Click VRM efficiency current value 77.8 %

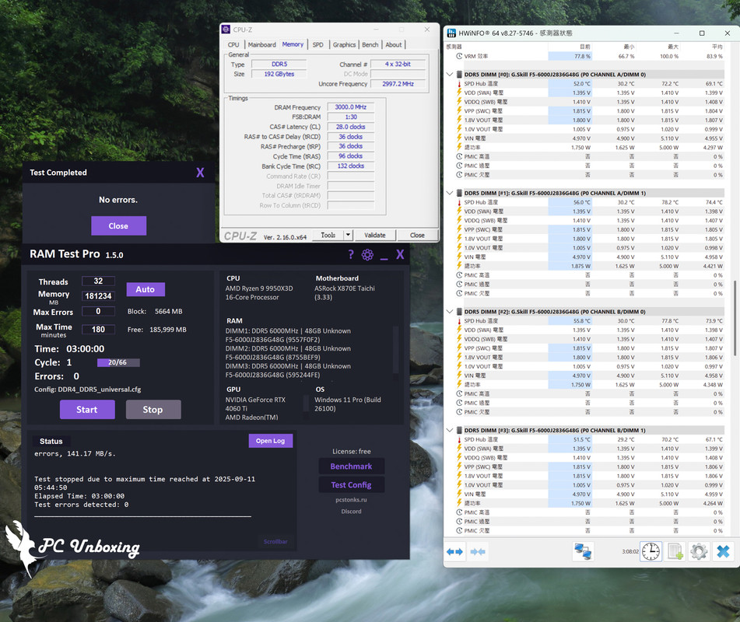point(570,56)
